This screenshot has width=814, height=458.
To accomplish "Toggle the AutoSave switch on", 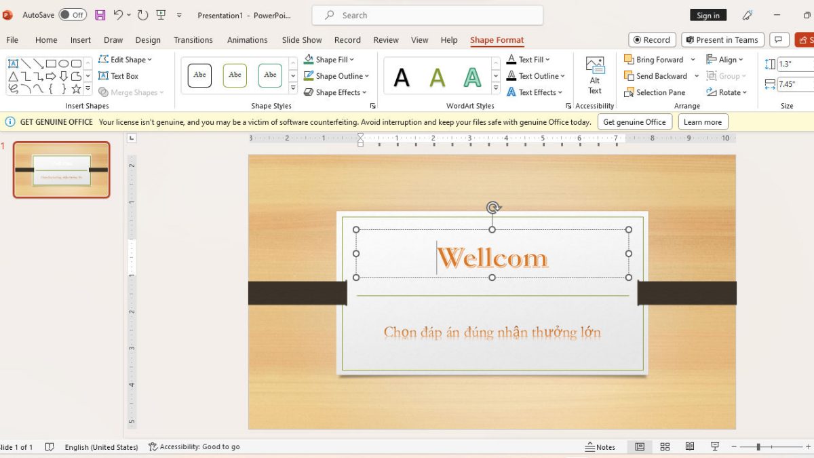I will click(x=73, y=14).
